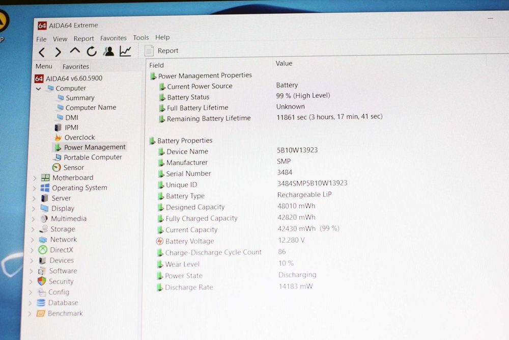The height and width of the screenshot is (340, 509).
Task: Click the Charge-Discharge Cycle Count row
Action: (x=221, y=252)
